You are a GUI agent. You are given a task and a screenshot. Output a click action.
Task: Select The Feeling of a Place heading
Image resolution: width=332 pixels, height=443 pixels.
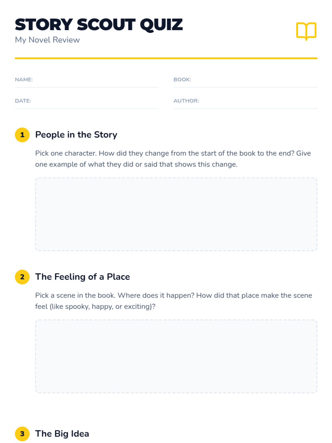82,277
